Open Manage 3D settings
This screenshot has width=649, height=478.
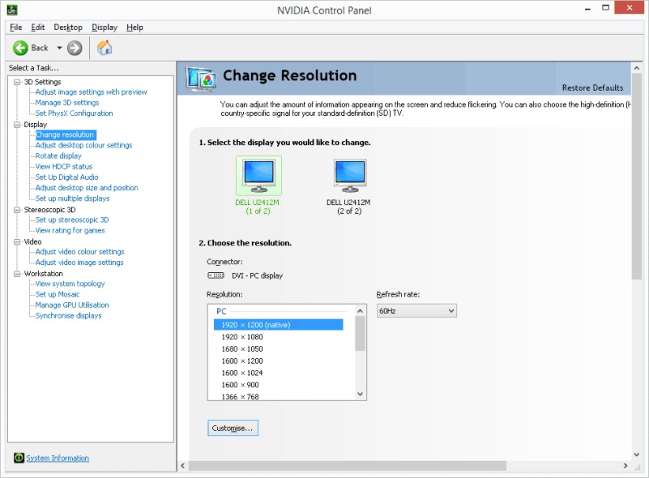pos(67,103)
